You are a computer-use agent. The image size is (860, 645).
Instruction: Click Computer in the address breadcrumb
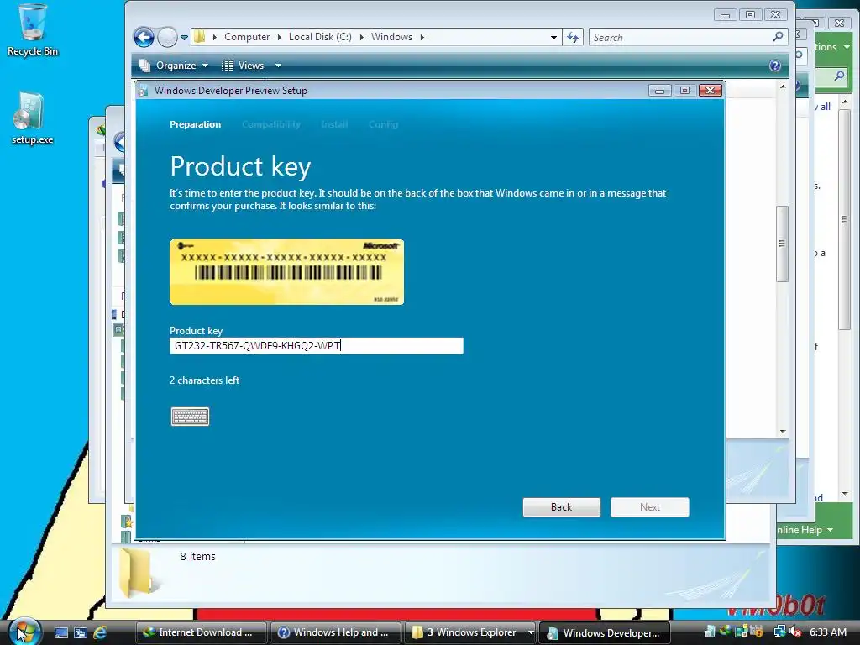247,37
